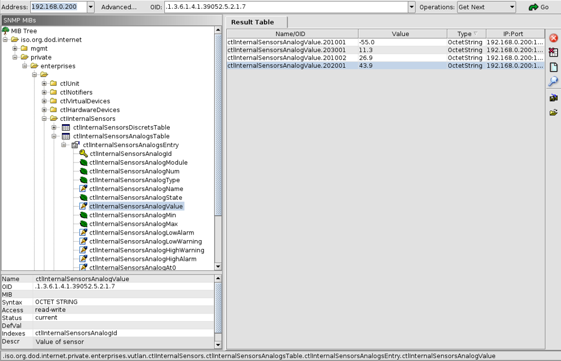Click the clear table icon with red X
561x361 pixels.
click(x=553, y=52)
